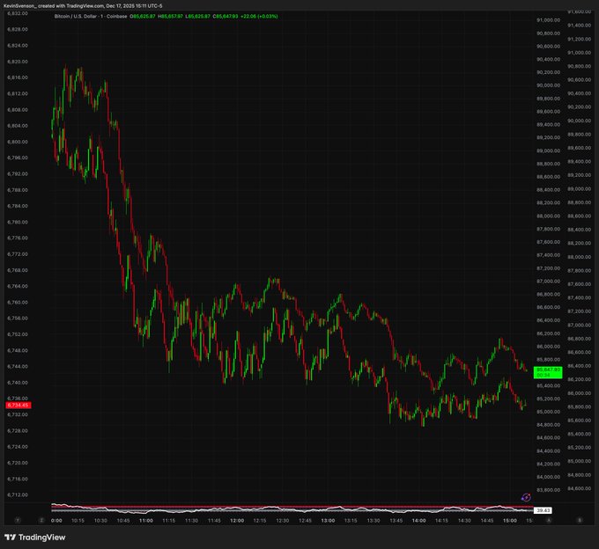Viewport: 599px width, 549px height.
Task: Click the 14:45 time axis label
Action: (x=486, y=520)
